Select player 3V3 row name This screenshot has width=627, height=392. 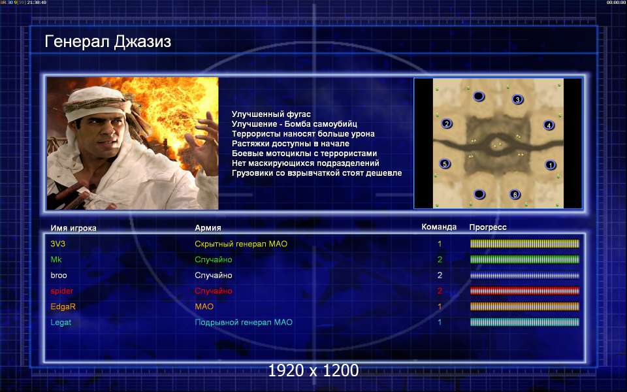tap(58, 244)
